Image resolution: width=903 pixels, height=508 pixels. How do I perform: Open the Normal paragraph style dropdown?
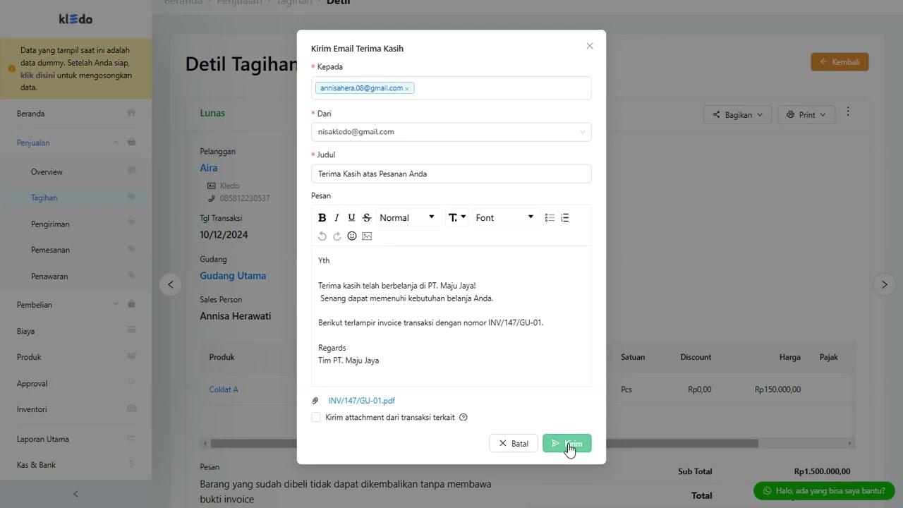408,217
